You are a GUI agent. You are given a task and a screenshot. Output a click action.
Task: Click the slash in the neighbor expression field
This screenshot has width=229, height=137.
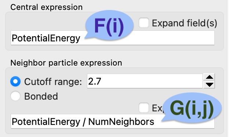click(x=84, y=122)
